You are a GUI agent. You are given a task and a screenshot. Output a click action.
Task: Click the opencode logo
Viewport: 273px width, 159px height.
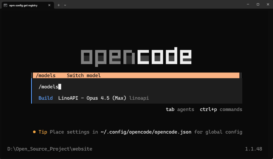coord(136,57)
